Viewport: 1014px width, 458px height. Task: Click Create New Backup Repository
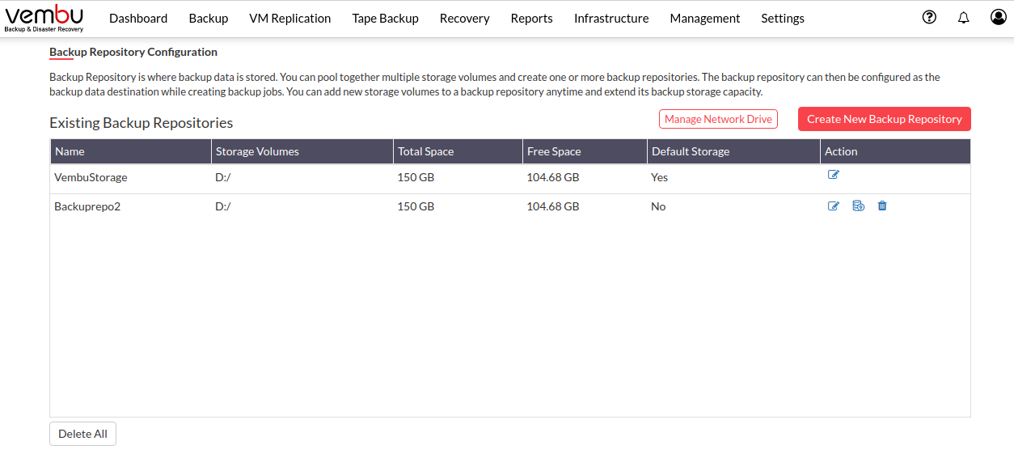885,119
